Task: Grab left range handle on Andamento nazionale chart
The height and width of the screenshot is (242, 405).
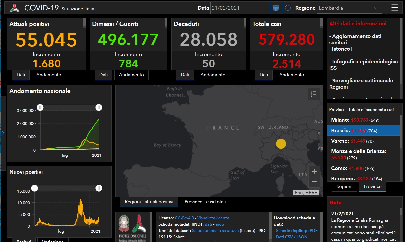Action: pyautogui.click(x=40, y=107)
